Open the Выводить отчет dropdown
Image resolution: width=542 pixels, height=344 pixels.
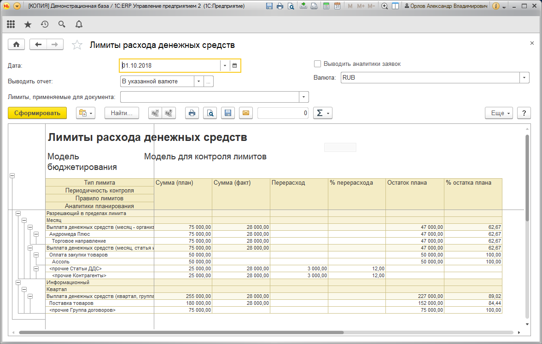[198, 82]
